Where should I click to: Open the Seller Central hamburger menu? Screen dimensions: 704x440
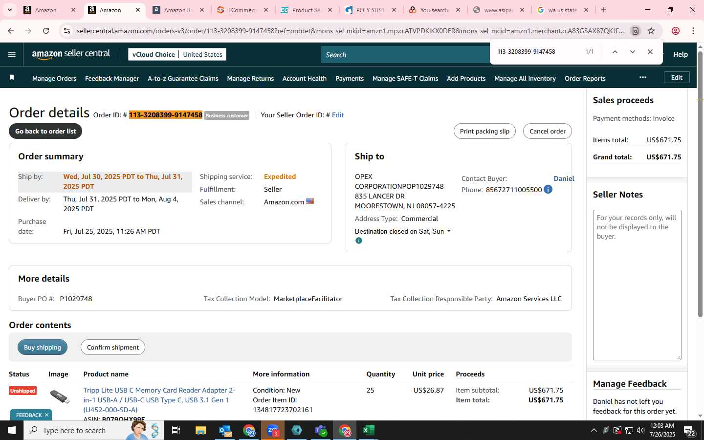point(12,54)
